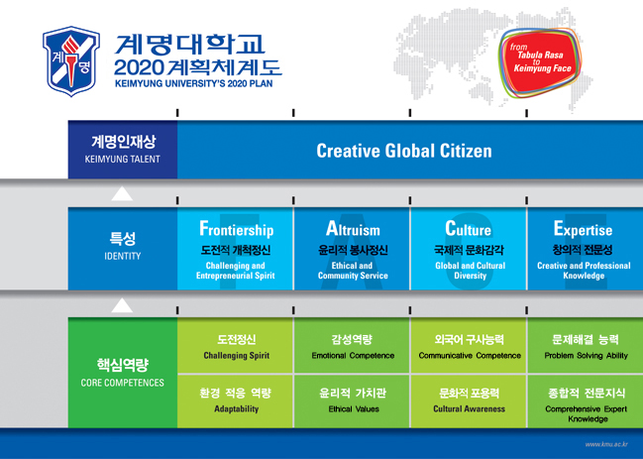Click the 'Creative Global Citizen' banner
This screenshot has height=459, width=643.
[410, 150]
